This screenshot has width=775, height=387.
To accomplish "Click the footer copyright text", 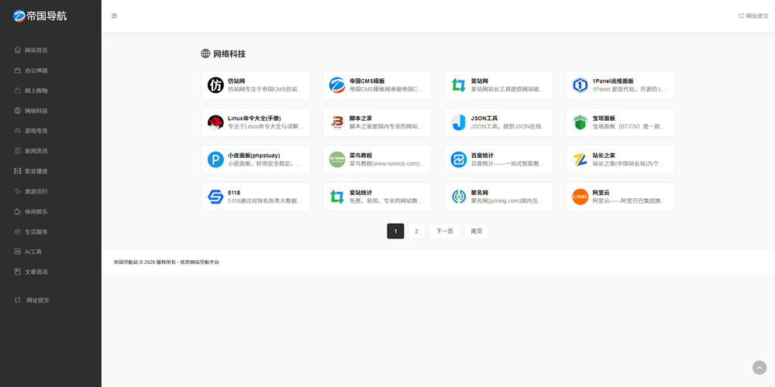I will 166,262.
